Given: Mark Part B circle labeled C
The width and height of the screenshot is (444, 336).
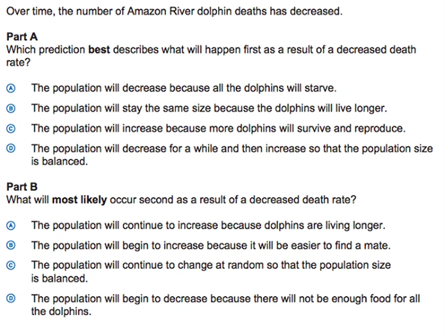Looking at the screenshot, I should click(x=11, y=265).
